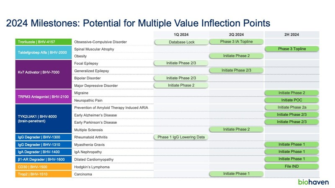Click the Initiate Phase 2a milestone pill

291,107
